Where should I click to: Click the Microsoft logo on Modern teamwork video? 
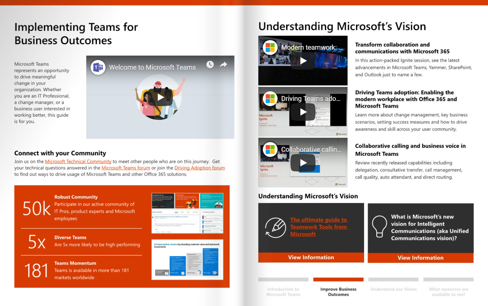pos(270,48)
